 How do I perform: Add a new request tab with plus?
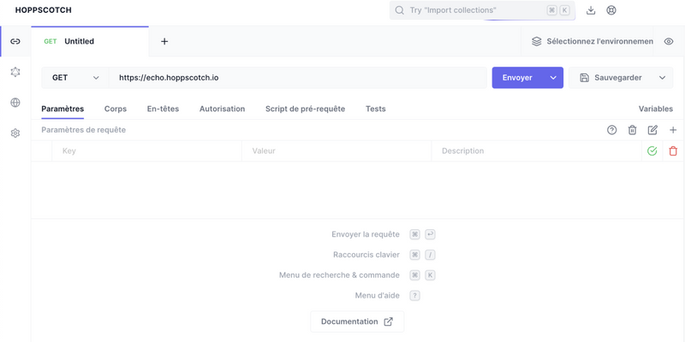click(164, 41)
